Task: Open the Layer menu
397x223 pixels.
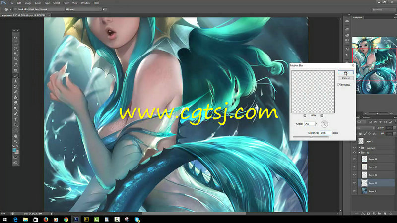Action: click(x=38, y=3)
